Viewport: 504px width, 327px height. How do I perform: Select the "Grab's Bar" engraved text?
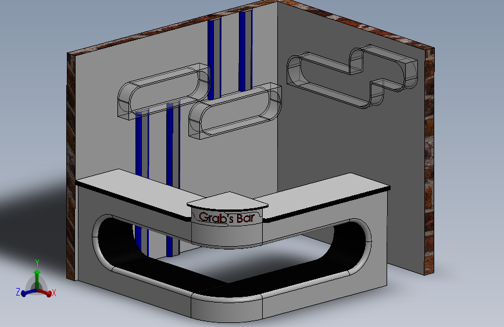click(x=227, y=218)
